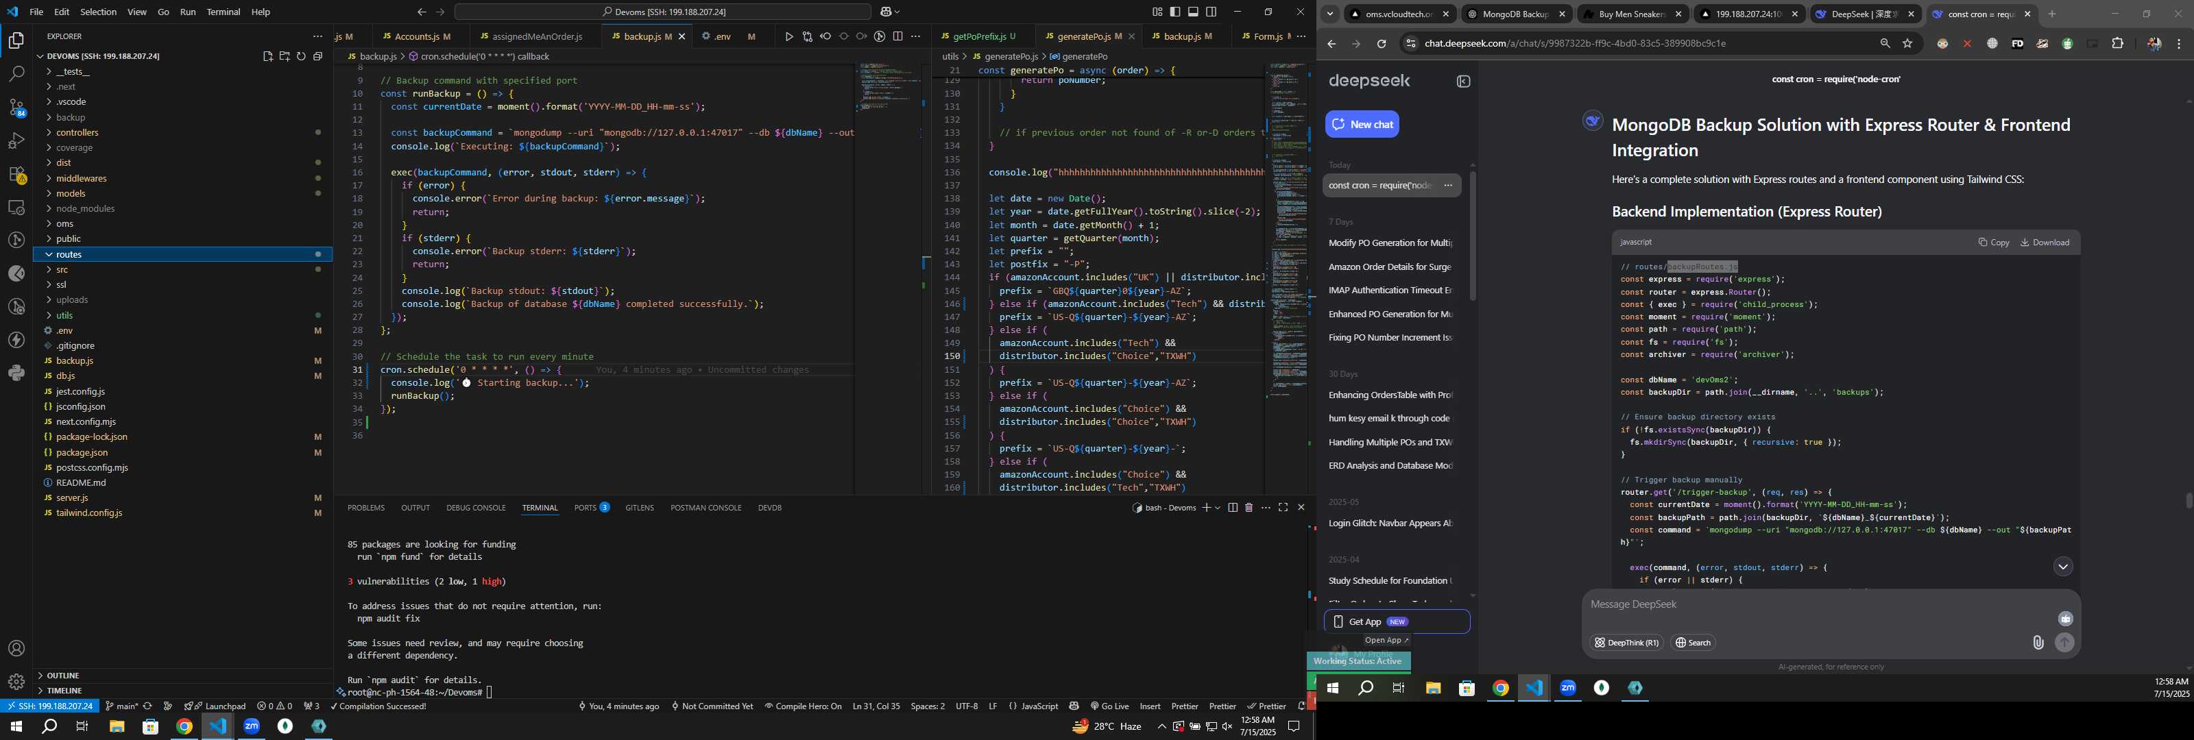Switch to the PORTS panel tab
Image resolution: width=2194 pixels, height=740 pixels.
tap(591, 508)
